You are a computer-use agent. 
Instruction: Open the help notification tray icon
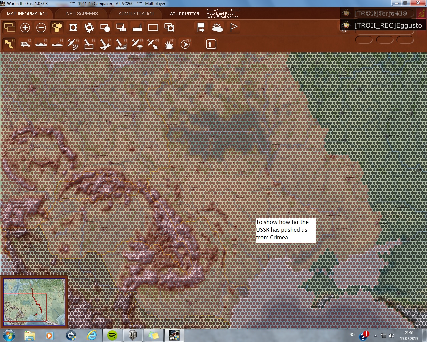click(364, 335)
